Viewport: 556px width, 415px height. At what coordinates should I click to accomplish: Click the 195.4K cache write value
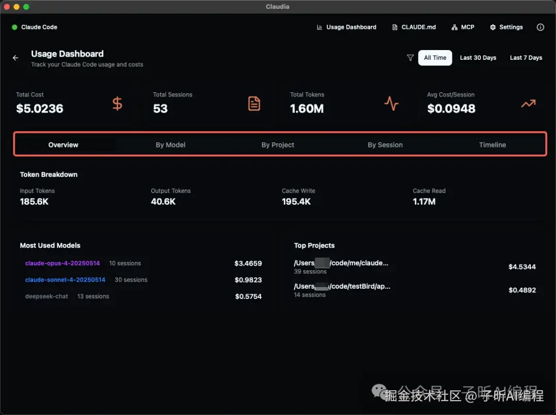296,202
